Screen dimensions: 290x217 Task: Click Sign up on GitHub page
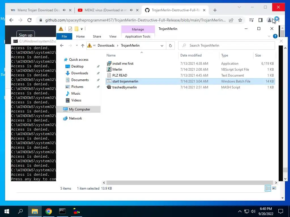click(x=25, y=35)
